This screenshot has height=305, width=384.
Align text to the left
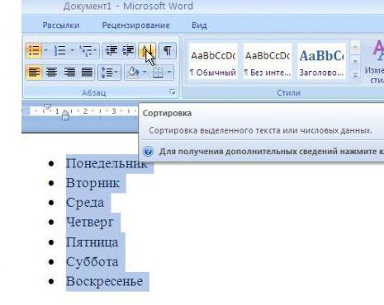pyautogui.click(x=34, y=73)
